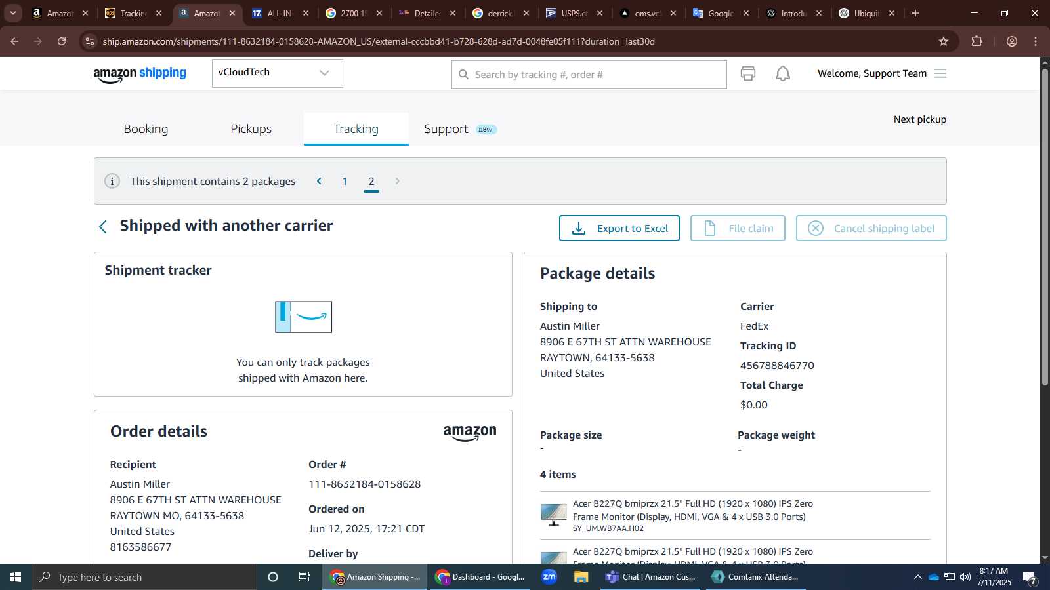Click the Amazon package illustration in Shipment tracker

[303, 317]
